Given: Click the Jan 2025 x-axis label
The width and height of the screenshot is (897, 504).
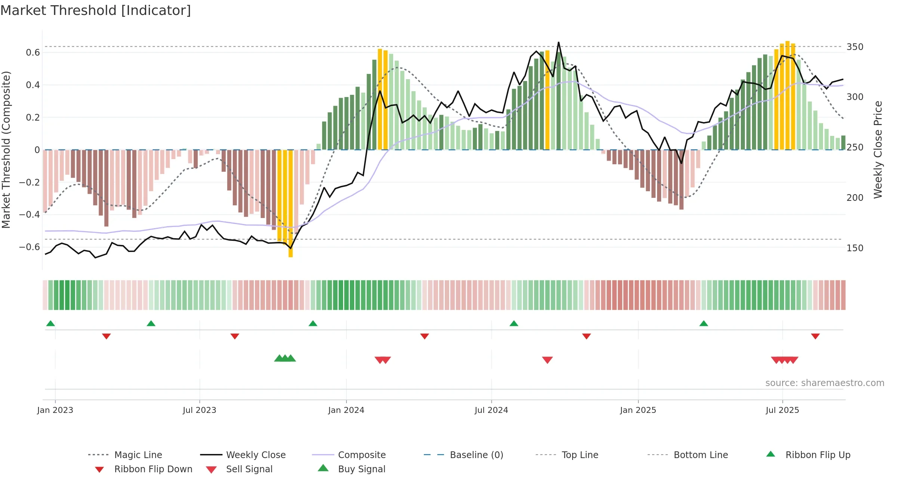Looking at the screenshot, I should click(638, 410).
